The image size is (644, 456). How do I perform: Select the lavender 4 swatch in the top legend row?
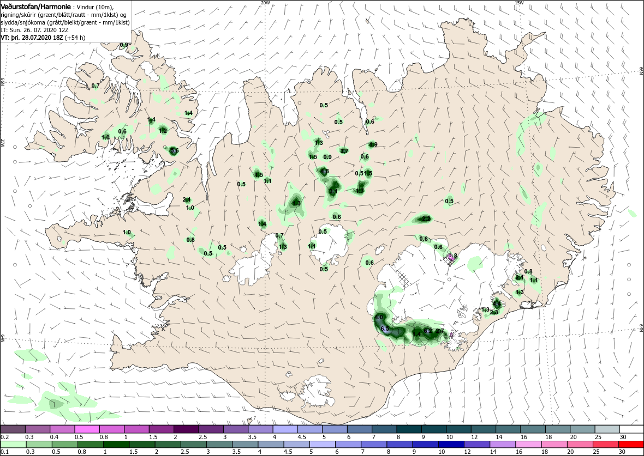(x=285, y=429)
